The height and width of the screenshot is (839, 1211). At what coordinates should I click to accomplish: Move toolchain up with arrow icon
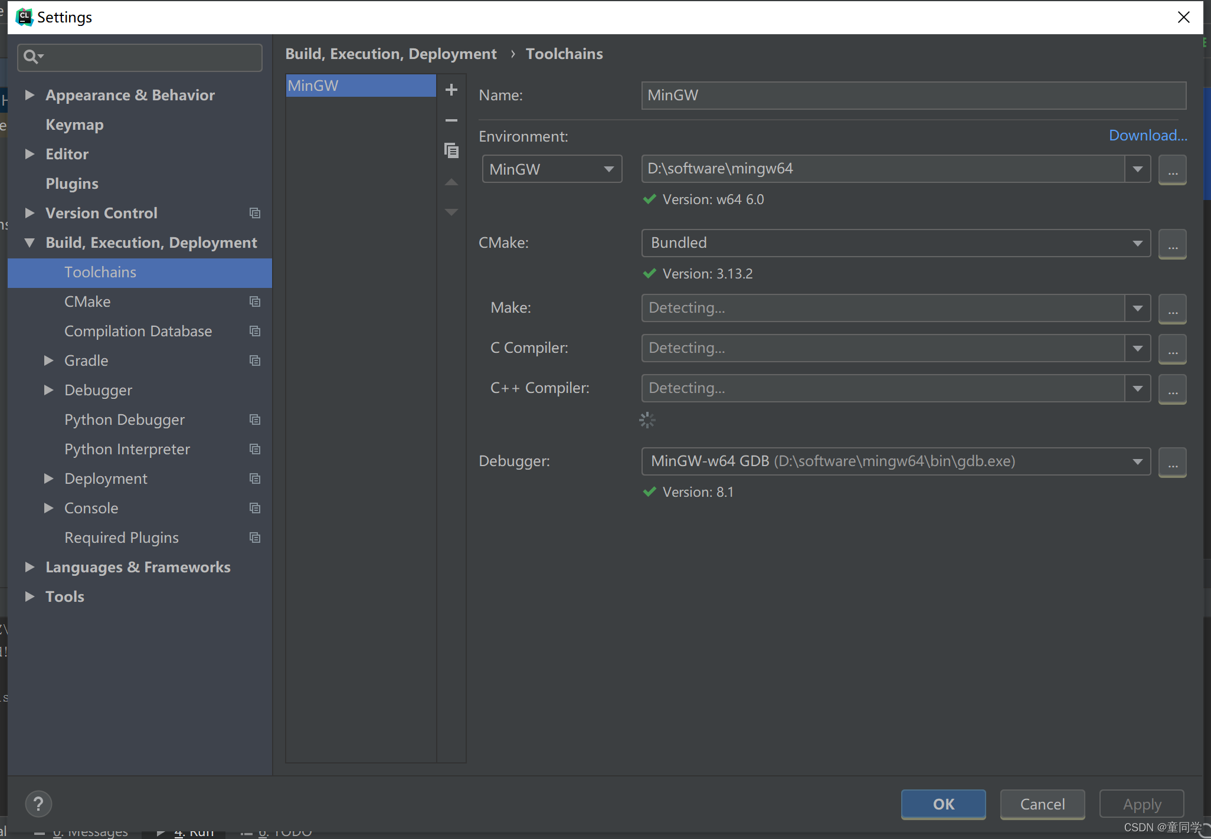(451, 182)
